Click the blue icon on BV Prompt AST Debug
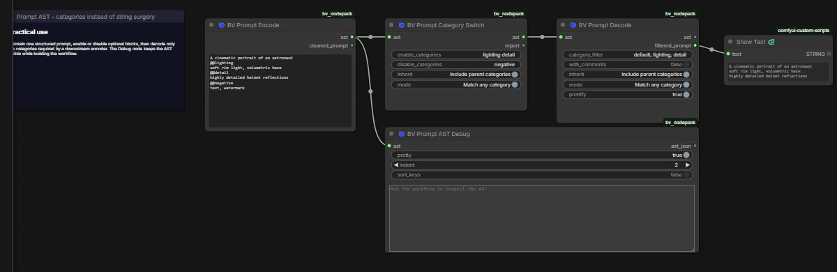The image size is (837, 272). pyautogui.click(x=401, y=134)
